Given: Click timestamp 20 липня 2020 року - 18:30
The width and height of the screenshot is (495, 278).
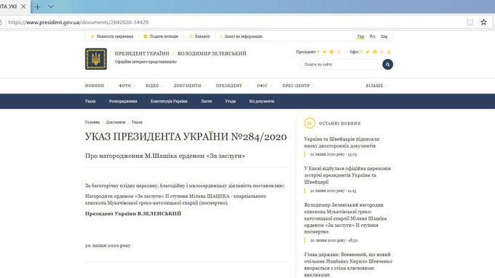Looking at the screenshot, I should 333,240.
